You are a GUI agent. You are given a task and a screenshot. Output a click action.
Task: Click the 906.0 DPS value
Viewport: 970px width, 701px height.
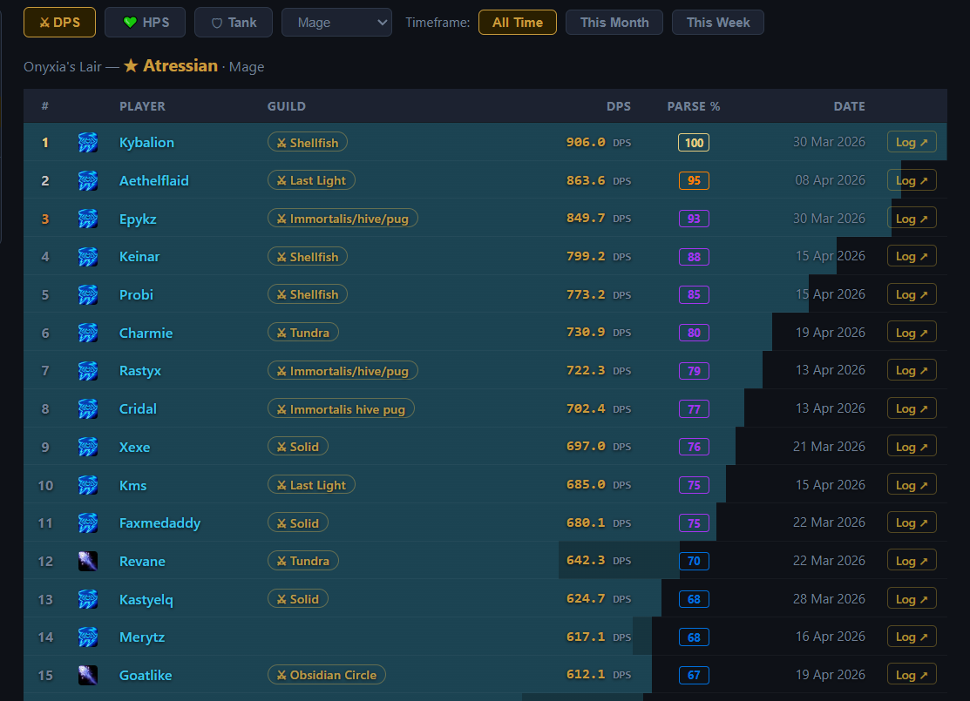click(586, 142)
